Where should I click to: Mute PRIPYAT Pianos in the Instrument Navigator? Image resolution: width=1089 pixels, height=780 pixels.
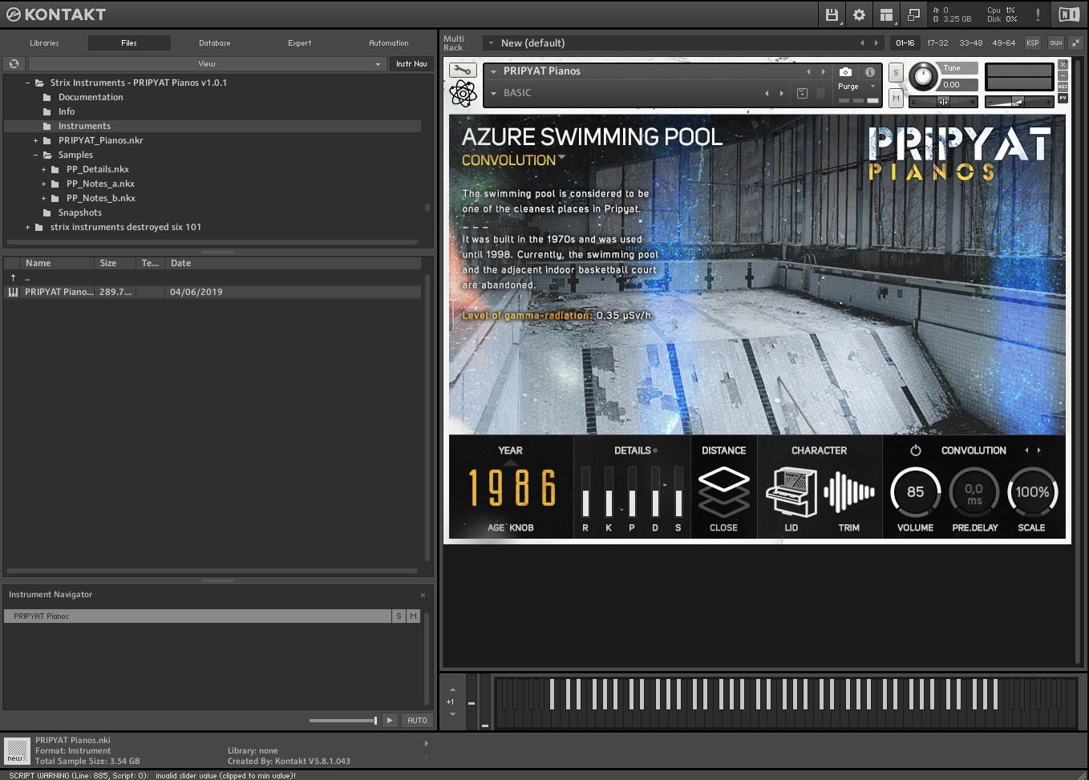click(413, 616)
